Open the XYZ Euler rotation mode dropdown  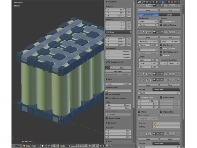[x=118, y=32]
